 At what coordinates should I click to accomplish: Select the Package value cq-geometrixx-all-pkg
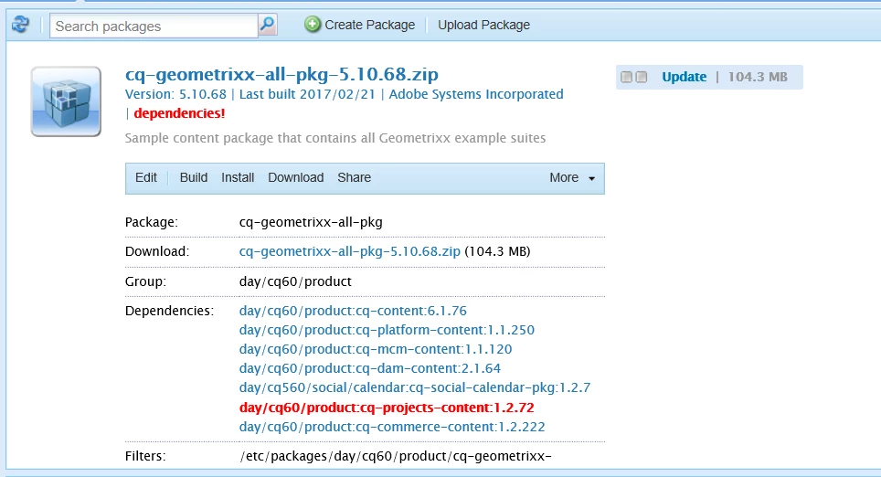point(311,222)
